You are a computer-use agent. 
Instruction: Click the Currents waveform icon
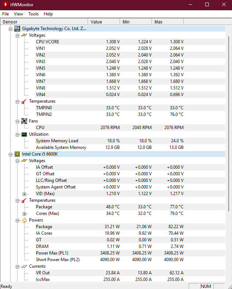(x=24, y=266)
